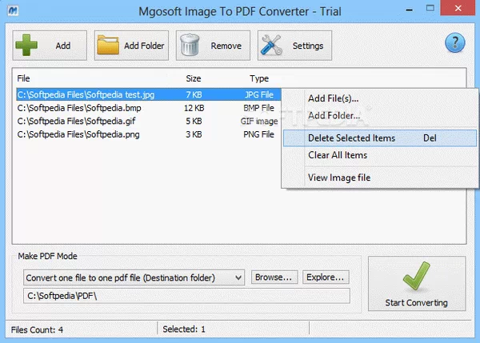Select Delete Selected Items in the context menu

point(380,138)
